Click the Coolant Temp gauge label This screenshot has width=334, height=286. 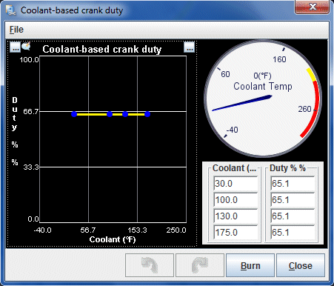coord(263,87)
